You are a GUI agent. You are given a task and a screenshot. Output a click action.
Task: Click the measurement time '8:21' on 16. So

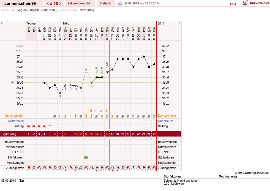pos(144,37)
